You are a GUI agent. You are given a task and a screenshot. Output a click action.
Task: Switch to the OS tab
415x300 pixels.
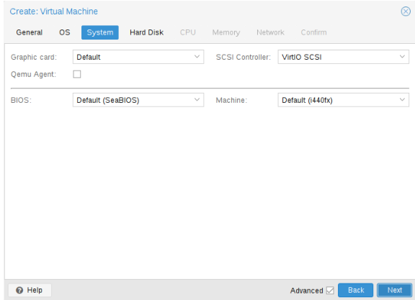coord(65,32)
